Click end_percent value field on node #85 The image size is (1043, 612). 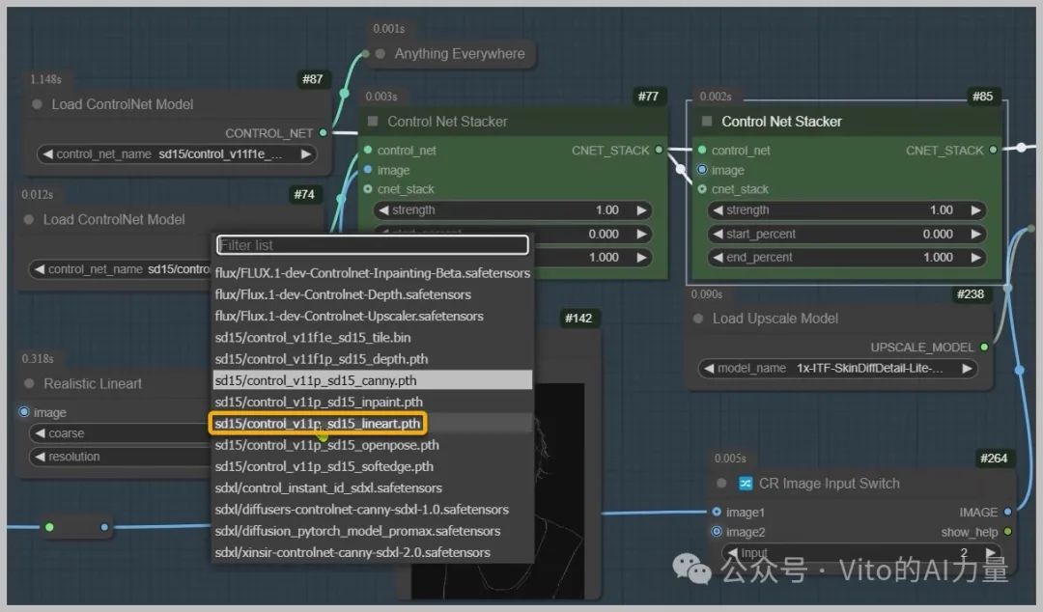pos(847,258)
